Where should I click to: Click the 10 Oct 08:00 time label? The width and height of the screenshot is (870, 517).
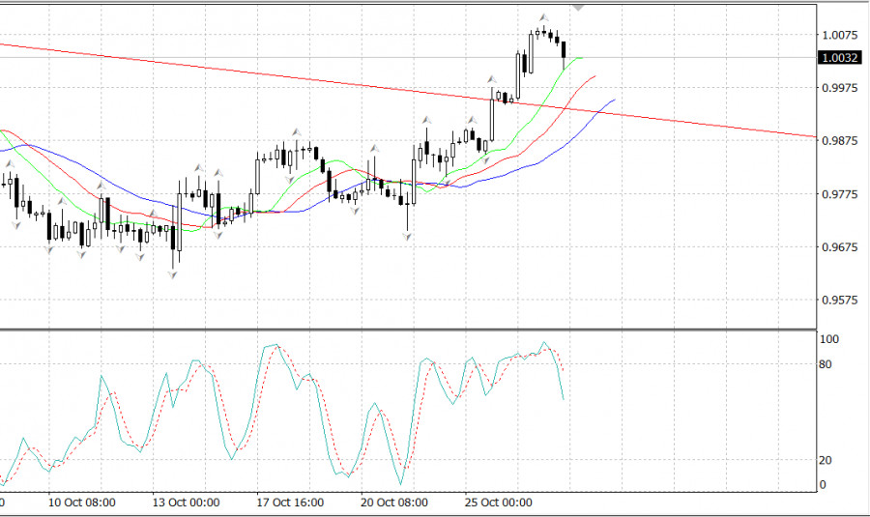tap(81, 503)
